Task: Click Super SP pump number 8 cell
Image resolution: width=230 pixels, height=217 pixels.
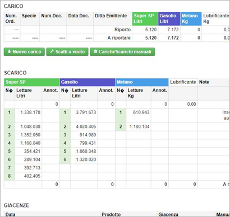Action: [10, 176]
